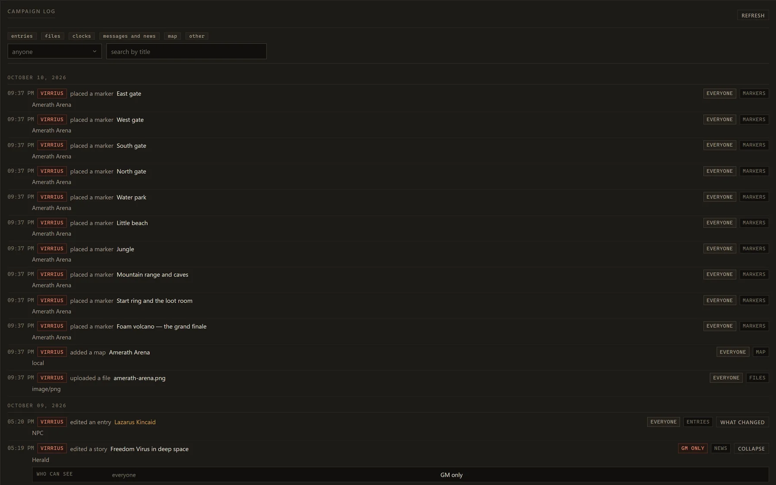The width and height of the screenshot is (776, 485).
Task: Open the amerath-arena.png file name
Action: [140, 378]
